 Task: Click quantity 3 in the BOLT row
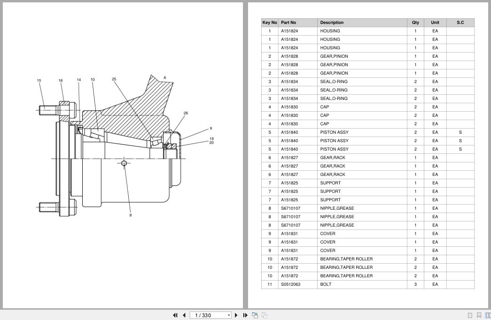point(415,284)
